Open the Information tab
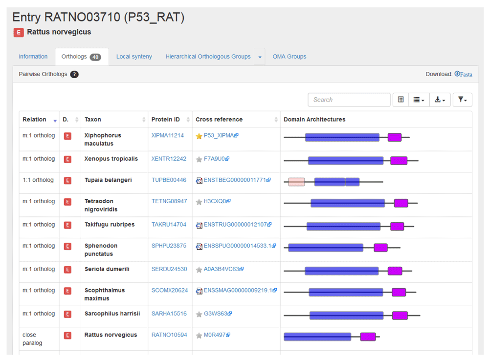This screenshot has height=360, width=489. (33, 57)
